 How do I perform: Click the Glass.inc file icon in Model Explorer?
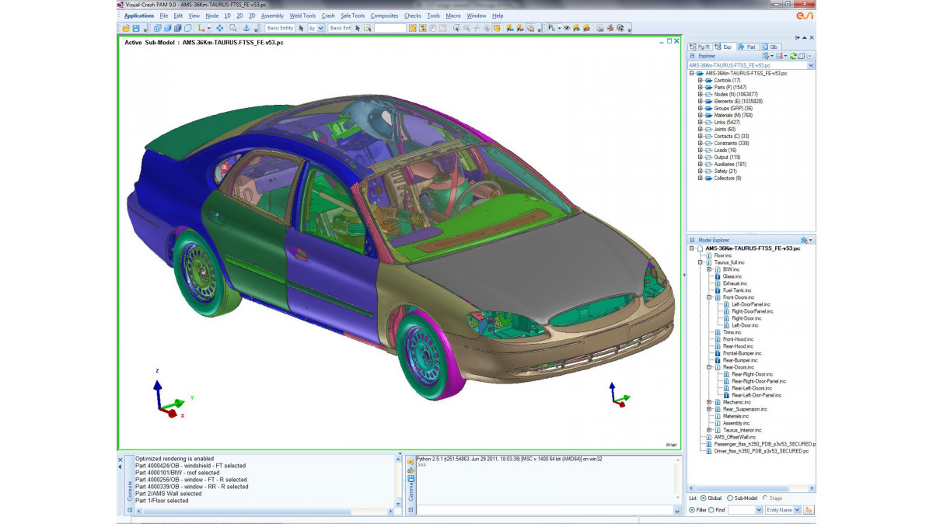[x=717, y=276]
